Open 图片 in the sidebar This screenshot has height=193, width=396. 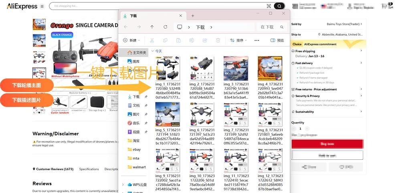coord(134,114)
